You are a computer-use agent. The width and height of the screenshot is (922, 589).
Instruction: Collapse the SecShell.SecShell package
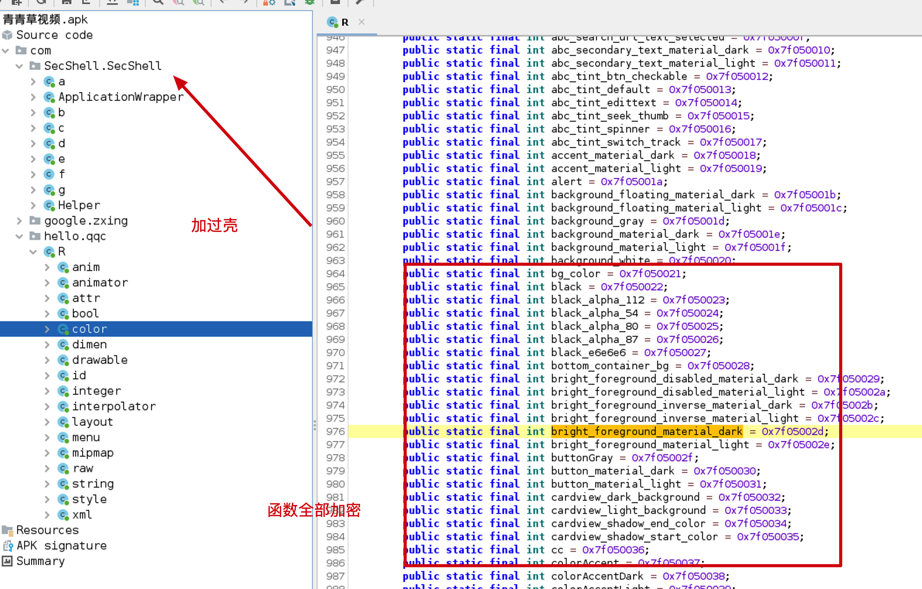(19, 66)
